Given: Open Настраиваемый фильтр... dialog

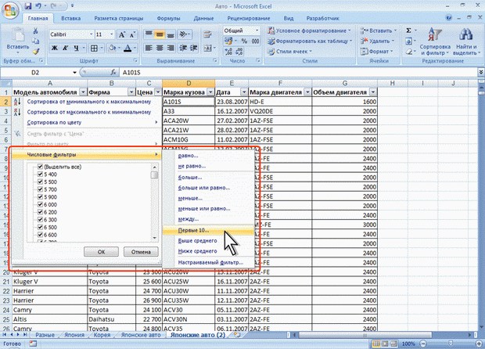Looking at the screenshot, I should click(x=208, y=262).
